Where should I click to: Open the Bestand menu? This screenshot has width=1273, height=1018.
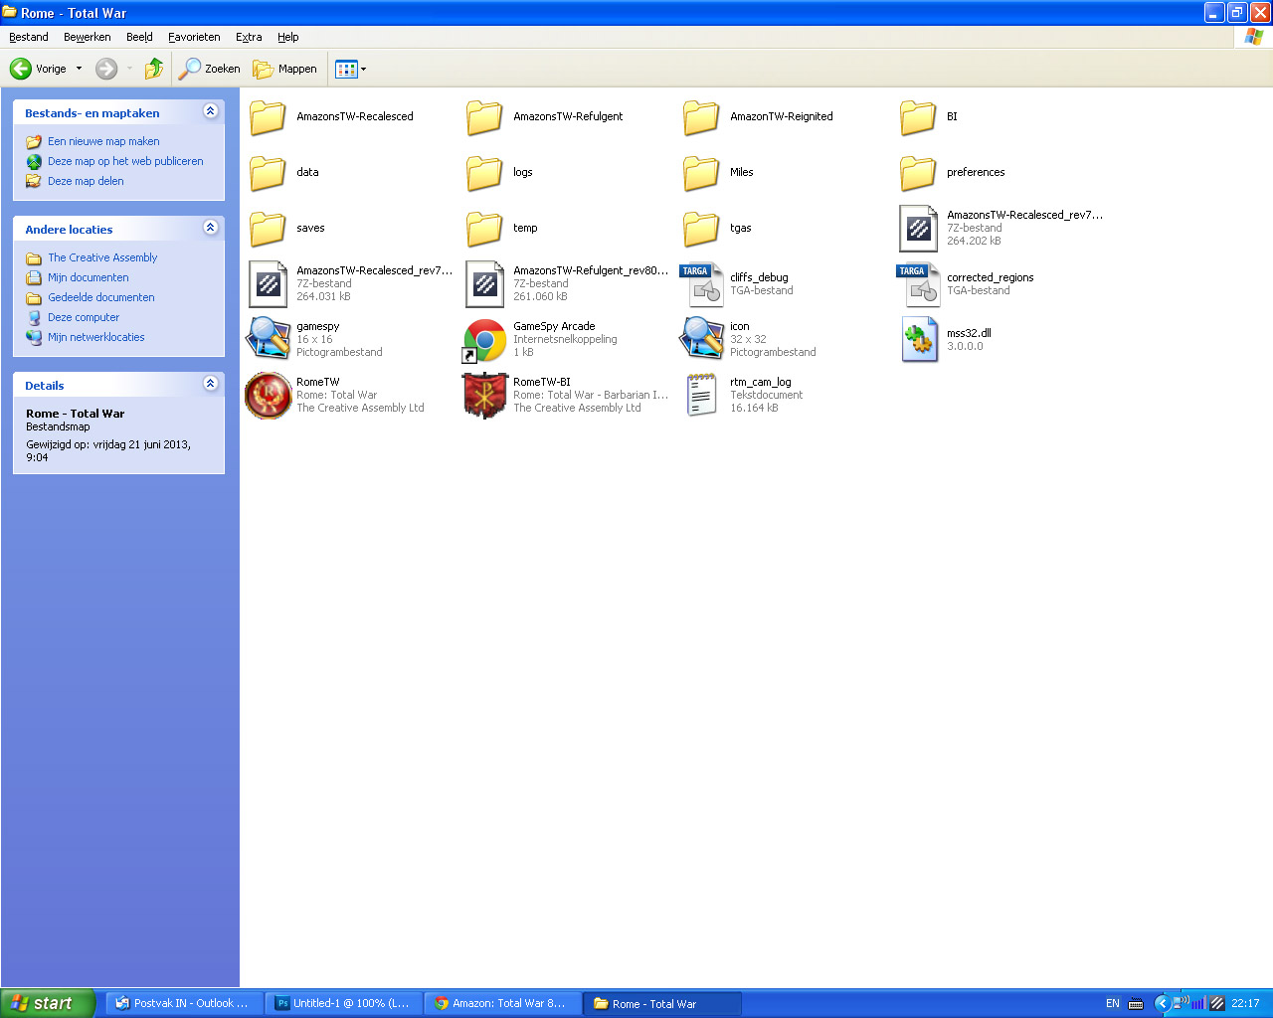pyautogui.click(x=29, y=37)
